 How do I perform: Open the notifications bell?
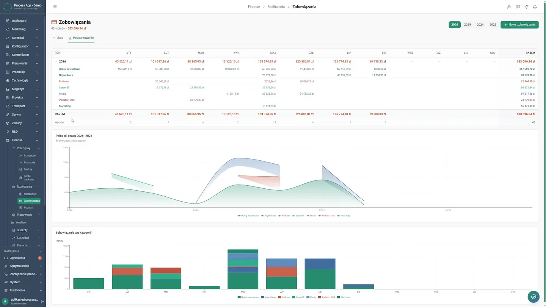click(535, 7)
